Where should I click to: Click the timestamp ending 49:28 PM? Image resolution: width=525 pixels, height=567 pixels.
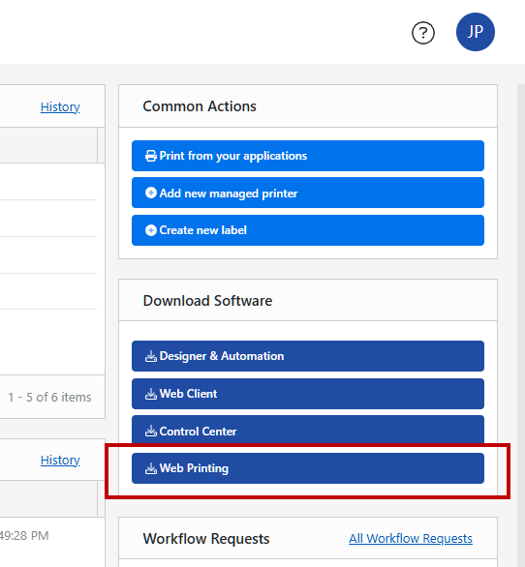pos(24,535)
